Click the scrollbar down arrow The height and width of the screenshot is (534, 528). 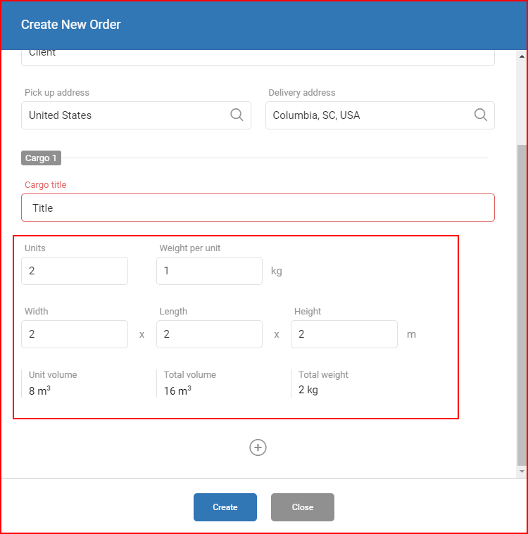(x=522, y=471)
